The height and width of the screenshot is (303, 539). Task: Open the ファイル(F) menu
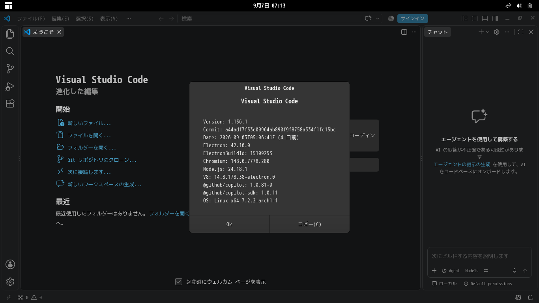[31, 19]
